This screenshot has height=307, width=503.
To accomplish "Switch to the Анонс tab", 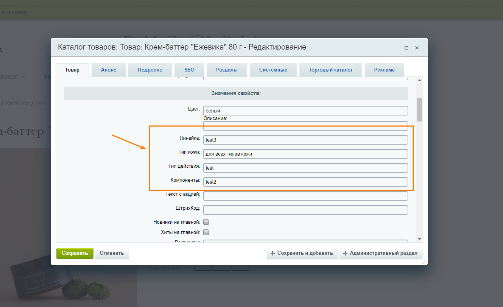I will click(x=109, y=70).
